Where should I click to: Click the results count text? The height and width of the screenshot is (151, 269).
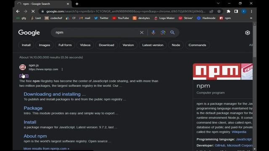[x=51, y=57]
